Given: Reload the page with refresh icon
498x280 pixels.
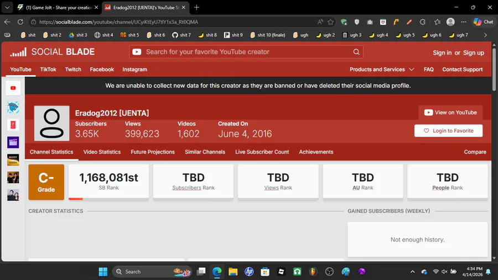Looking at the screenshot, I should click(20, 22).
